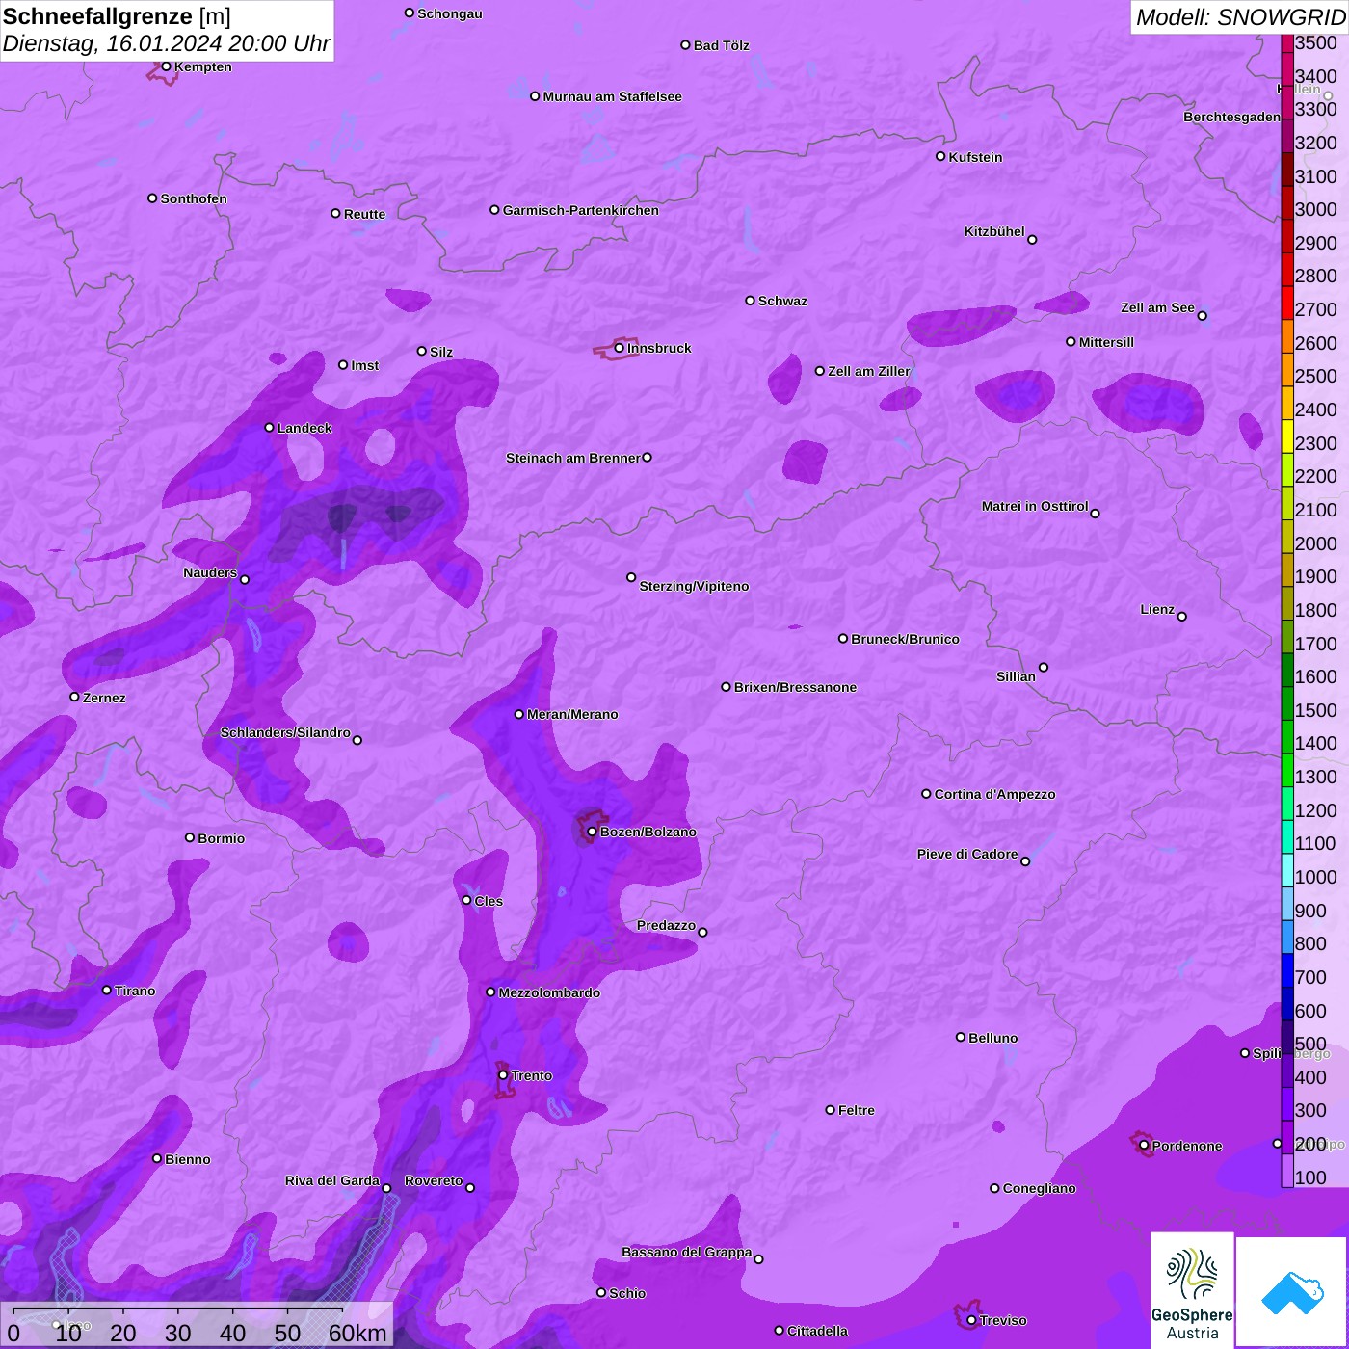This screenshot has width=1349, height=1349.
Task: Click the 300 m violet legend swatch
Action: coord(1287,1103)
